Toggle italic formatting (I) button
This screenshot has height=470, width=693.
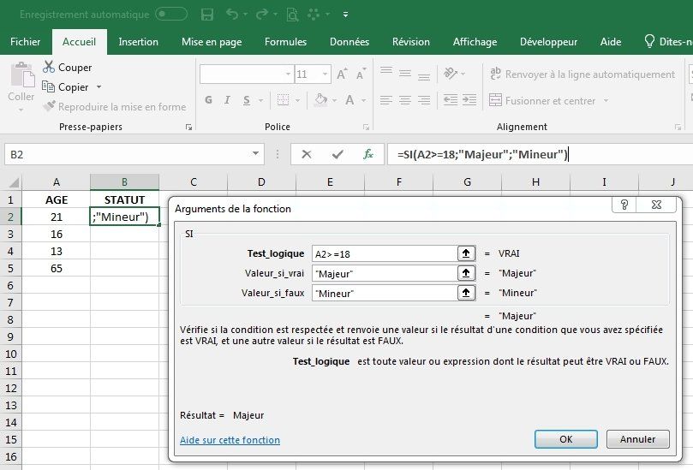[x=226, y=101]
